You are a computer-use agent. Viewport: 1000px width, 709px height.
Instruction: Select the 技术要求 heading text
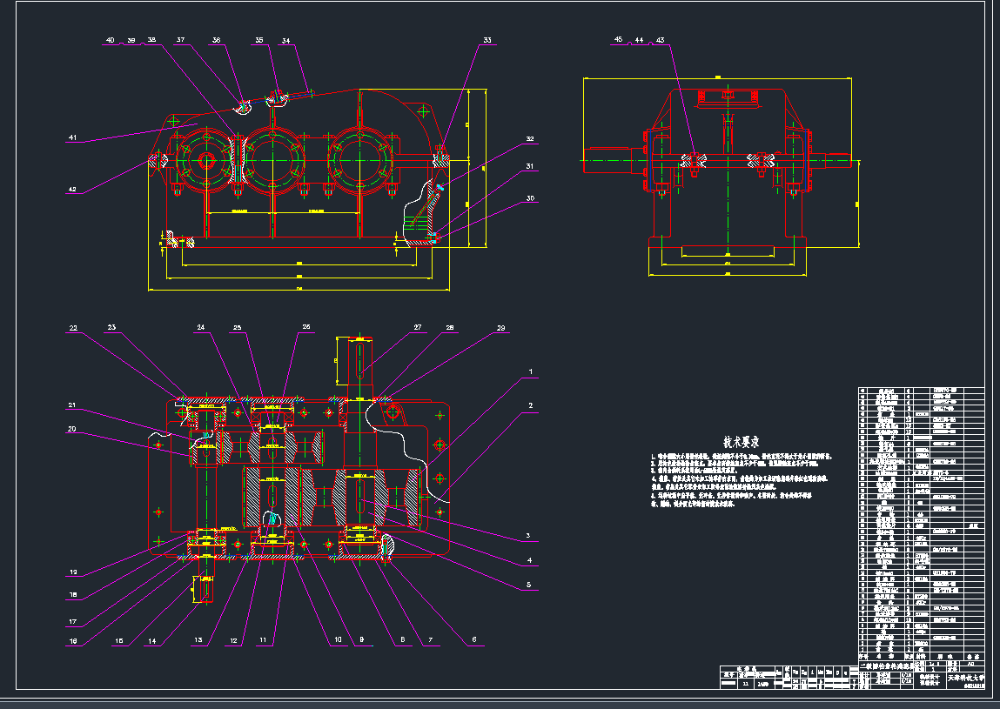tap(742, 442)
